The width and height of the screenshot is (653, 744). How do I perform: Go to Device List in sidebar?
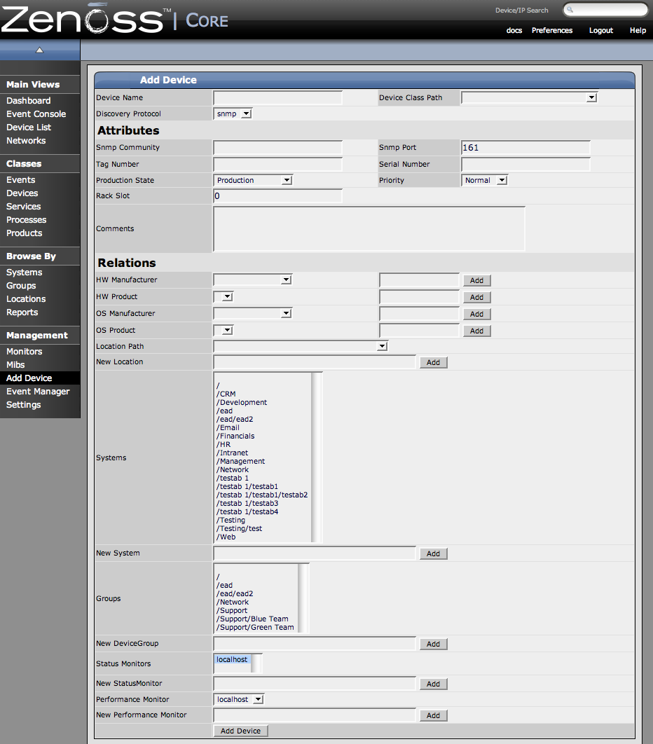pyautogui.click(x=29, y=128)
